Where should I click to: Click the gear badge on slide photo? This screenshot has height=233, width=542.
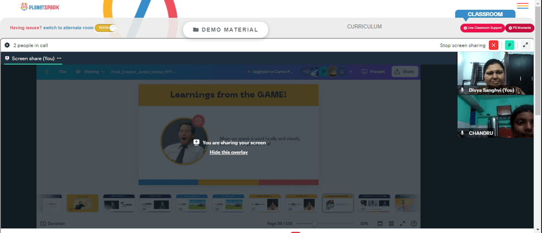[x=198, y=121]
